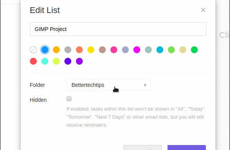The height and width of the screenshot is (150, 230).
Task: Click the folder dropdown arrow
Action: pos(145,85)
